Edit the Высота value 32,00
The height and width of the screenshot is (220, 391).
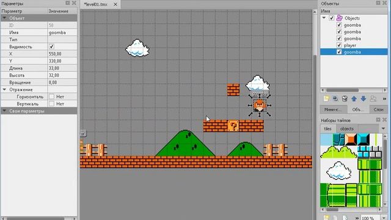(62, 75)
